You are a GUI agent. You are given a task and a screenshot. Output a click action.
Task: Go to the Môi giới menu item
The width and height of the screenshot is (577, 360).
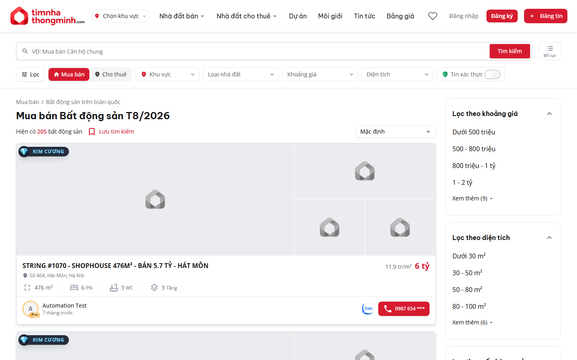pyautogui.click(x=330, y=16)
